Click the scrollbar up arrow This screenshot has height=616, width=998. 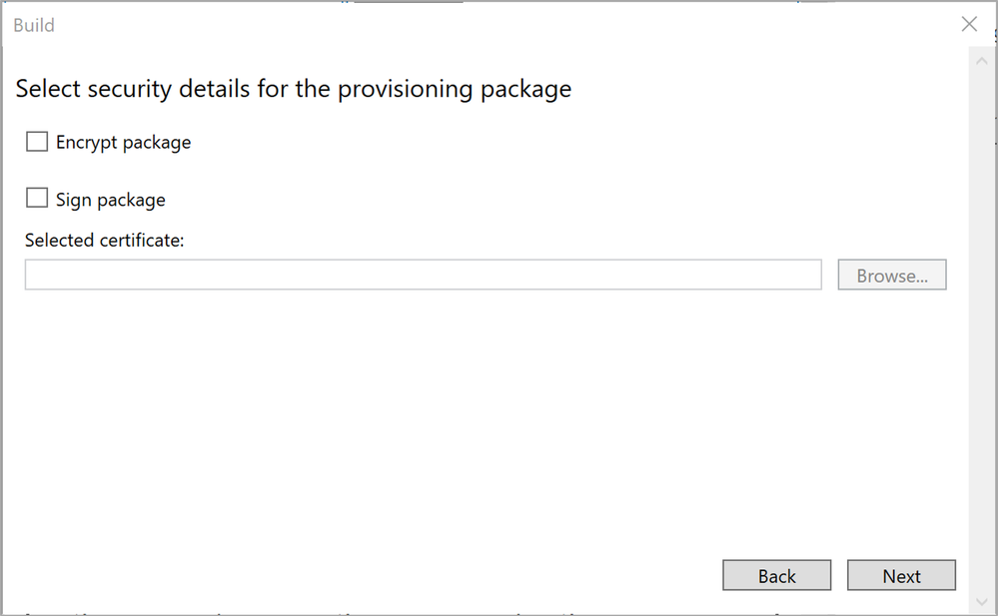click(982, 61)
